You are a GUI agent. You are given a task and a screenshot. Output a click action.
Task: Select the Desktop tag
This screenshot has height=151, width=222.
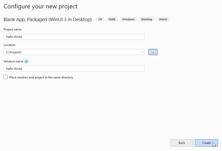point(147,19)
